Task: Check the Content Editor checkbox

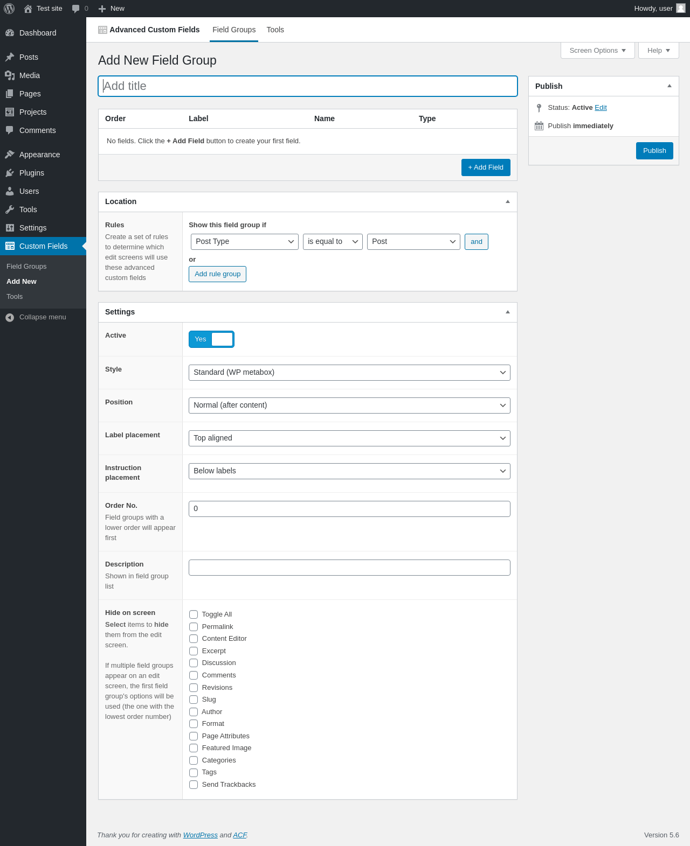Action: 194,639
